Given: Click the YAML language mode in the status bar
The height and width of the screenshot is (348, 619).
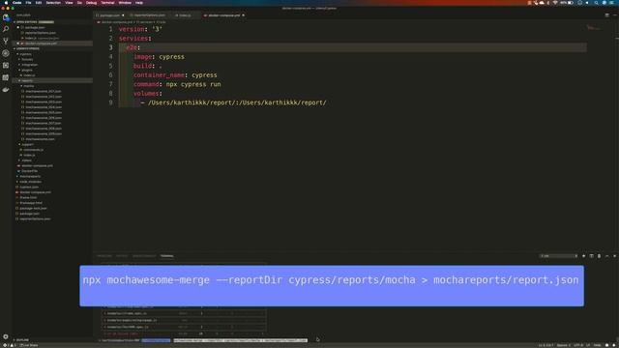Looking at the screenshot, I should pyautogui.click(x=597, y=345).
